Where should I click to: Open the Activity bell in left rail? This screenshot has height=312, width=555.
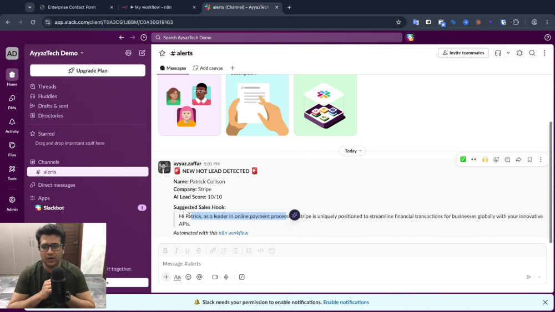pyautogui.click(x=12, y=125)
